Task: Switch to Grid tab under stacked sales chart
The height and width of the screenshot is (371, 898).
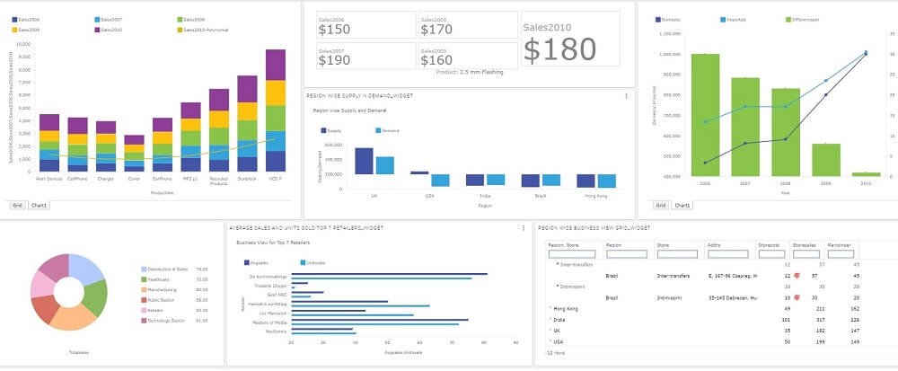Action: (17, 205)
